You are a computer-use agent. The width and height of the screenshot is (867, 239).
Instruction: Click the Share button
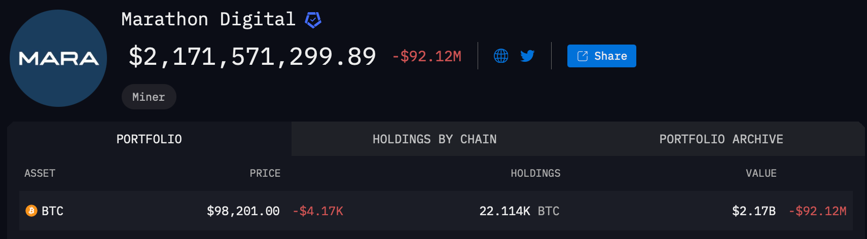tap(601, 56)
